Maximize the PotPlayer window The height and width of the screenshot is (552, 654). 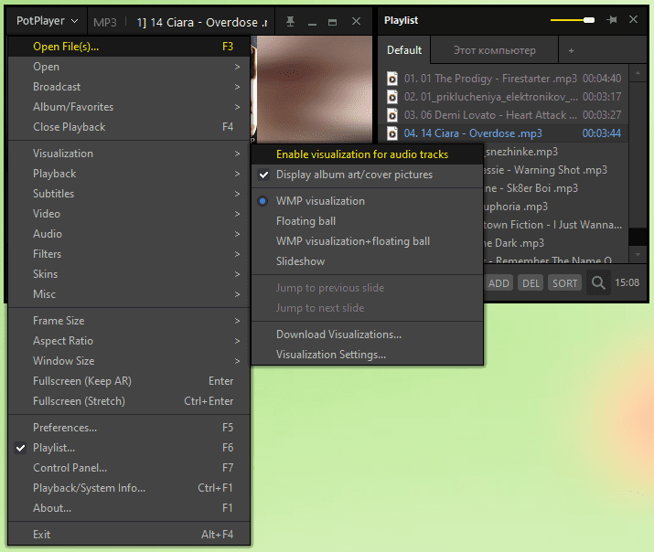click(x=332, y=22)
